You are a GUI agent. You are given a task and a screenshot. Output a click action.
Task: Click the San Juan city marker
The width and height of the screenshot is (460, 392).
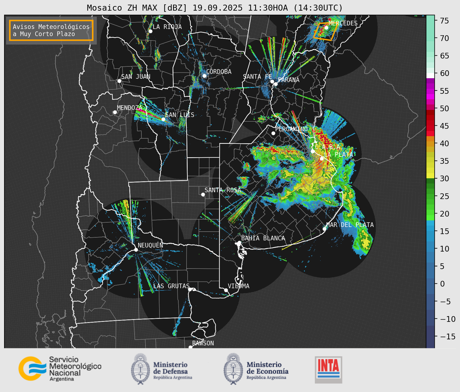click(x=119, y=81)
